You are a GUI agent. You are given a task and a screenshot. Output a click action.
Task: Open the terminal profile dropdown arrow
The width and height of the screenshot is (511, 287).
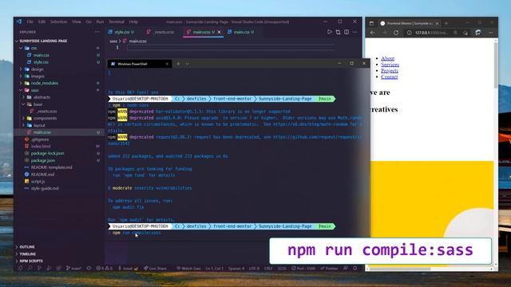point(188,64)
